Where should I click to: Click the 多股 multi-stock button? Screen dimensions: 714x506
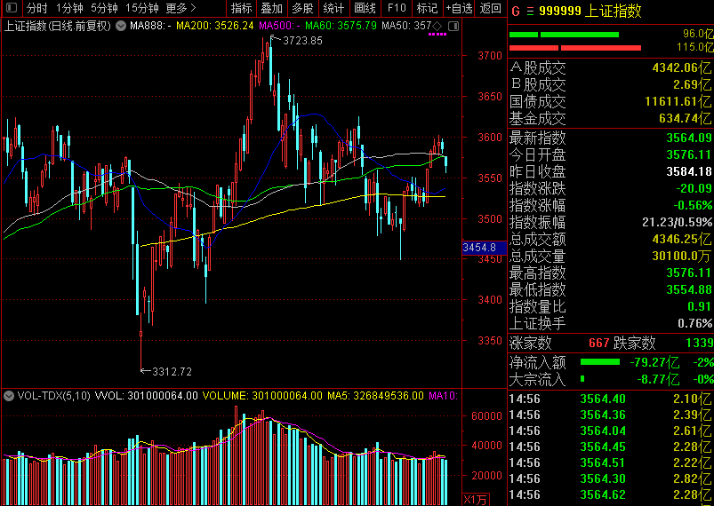[x=302, y=8]
